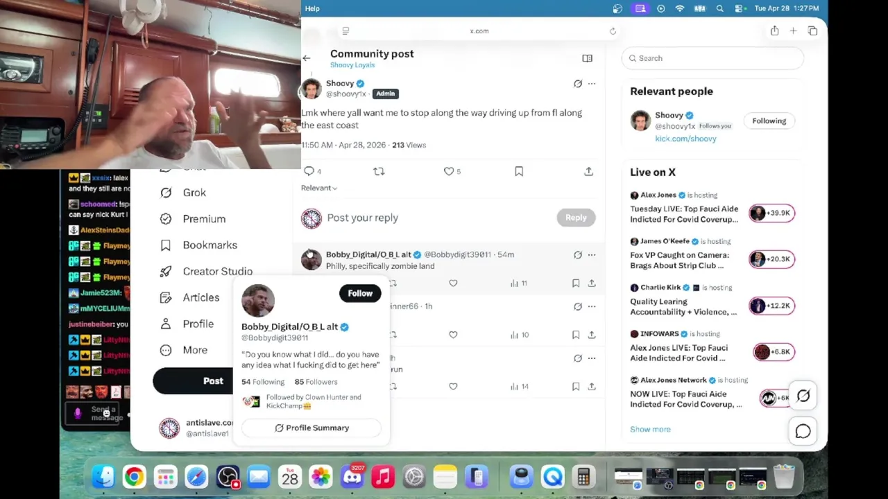Go to Bookmarks in the X sidebar

tap(198, 245)
